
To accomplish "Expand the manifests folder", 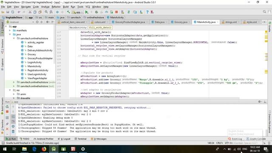I will [x=10, y=31].
